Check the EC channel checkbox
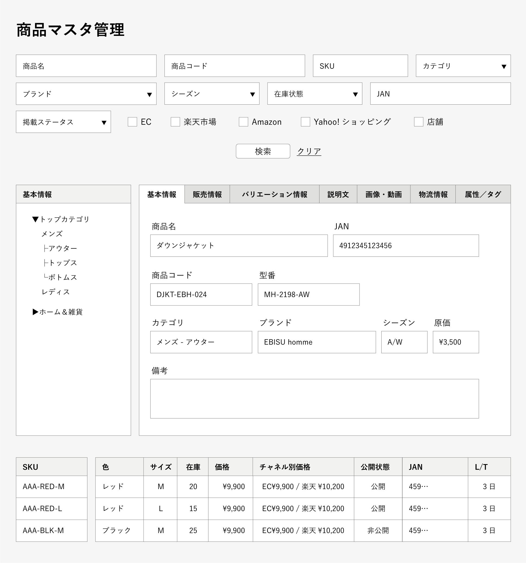Screen dimensions: 526x563 pos(132,122)
